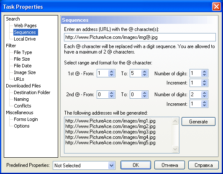The width and height of the screenshot is (223, 174).
Task: Click into the URL address field
Action: pos(140,37)
